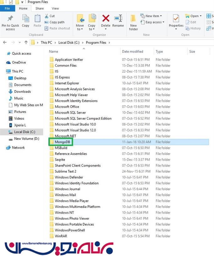This screenshot has width=214, height=256.
Task: Click Pin to Quick access icon
Action: (10, 18)
